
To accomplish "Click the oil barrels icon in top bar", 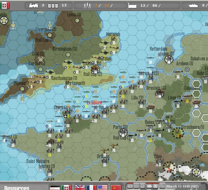I will tap(54, 5).
